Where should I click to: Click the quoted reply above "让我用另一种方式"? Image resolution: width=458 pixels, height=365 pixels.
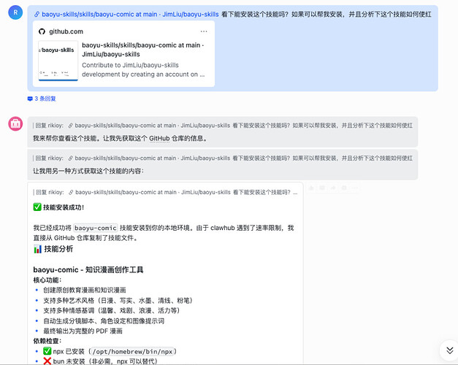tap(223, 158)
